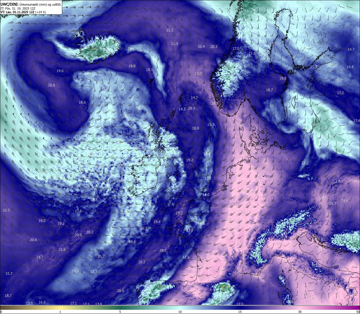Click the 20.4 value label
Viewport: 360px width, 314px height.
point(201,46)
